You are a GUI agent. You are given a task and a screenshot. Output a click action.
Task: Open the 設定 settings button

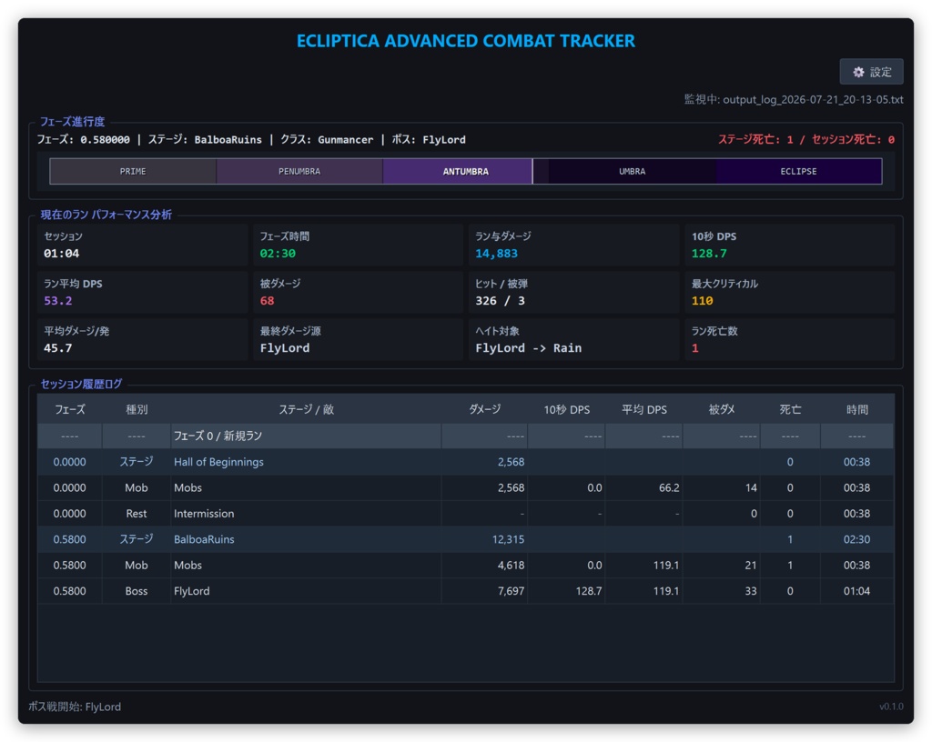[x=871, y=72]
